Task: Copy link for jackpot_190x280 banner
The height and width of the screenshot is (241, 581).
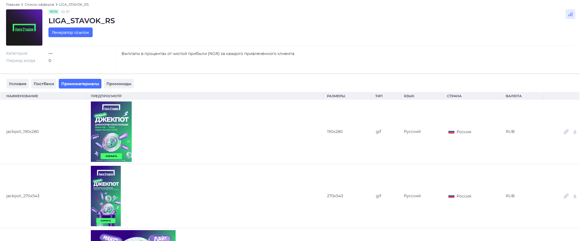Action: tap(566, 132)
